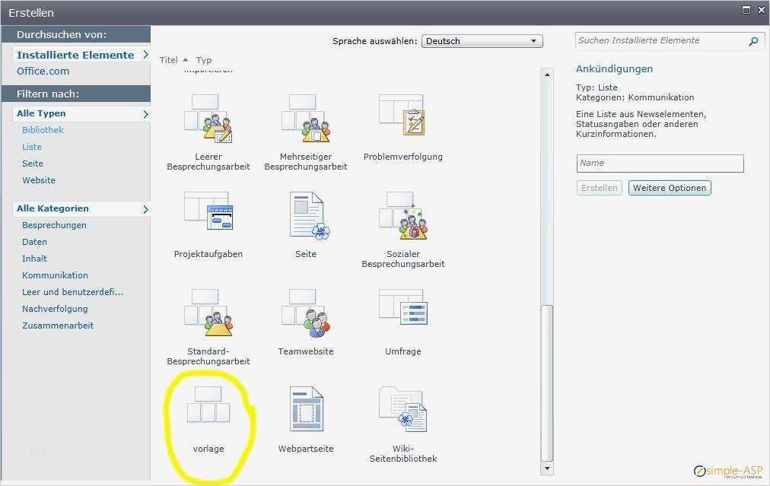This screenshot has height=486, width=770.
Task: Click the Weitere Optionen button
Action: [x=669, y=187]
